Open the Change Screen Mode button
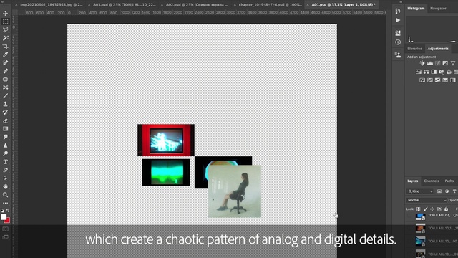 click(5, 237)
